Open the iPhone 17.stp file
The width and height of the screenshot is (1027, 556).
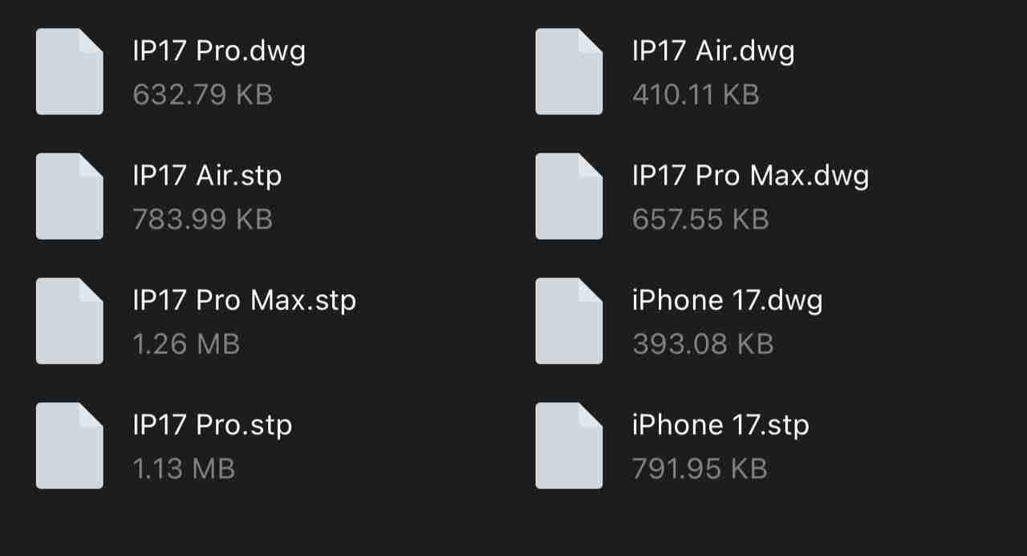721,424
